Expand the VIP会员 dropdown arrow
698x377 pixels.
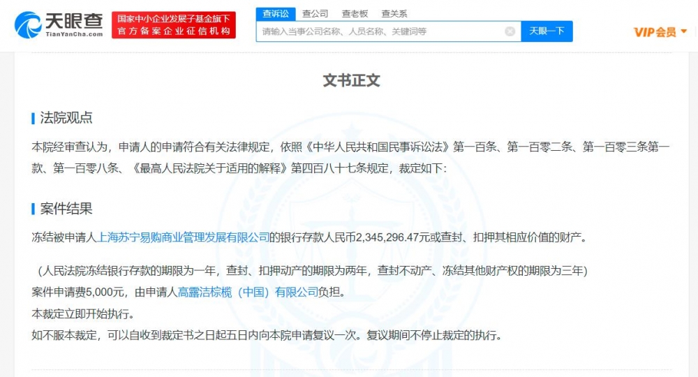click(x=684, y=31)
